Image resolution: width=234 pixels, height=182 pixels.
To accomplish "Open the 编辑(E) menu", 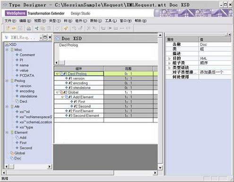I will [25, 21].
